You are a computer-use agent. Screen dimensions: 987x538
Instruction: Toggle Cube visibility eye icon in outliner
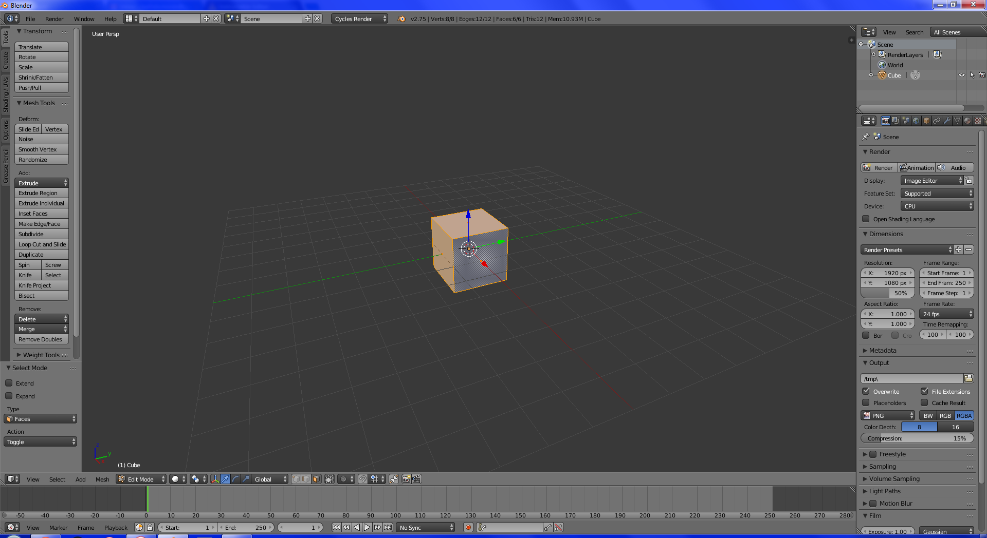(x=961, y=75)
